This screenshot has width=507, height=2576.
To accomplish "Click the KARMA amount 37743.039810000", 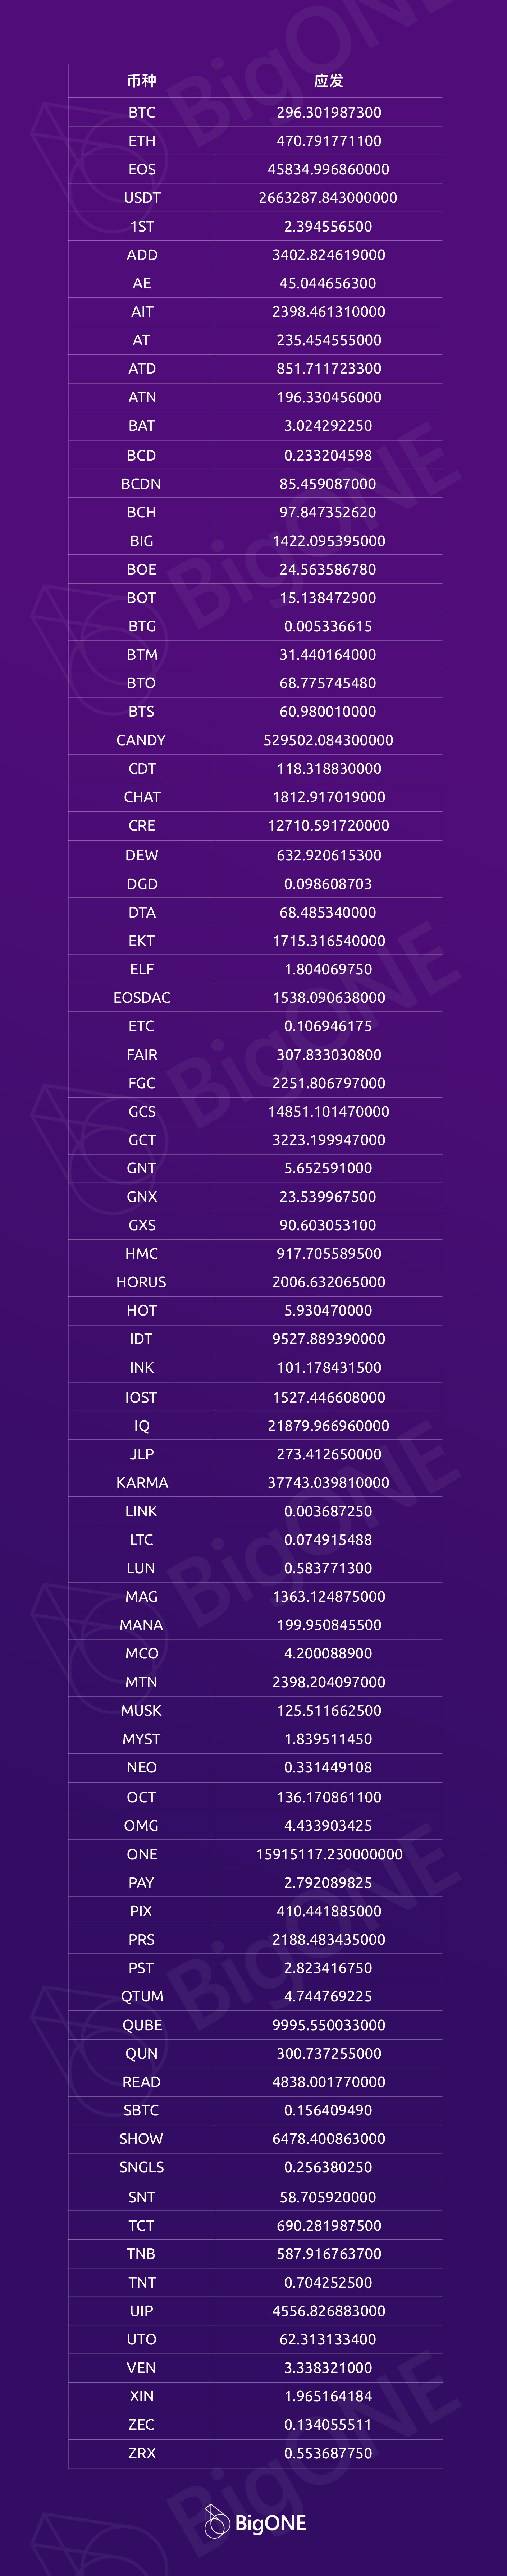I will [x=328, y=1482].
